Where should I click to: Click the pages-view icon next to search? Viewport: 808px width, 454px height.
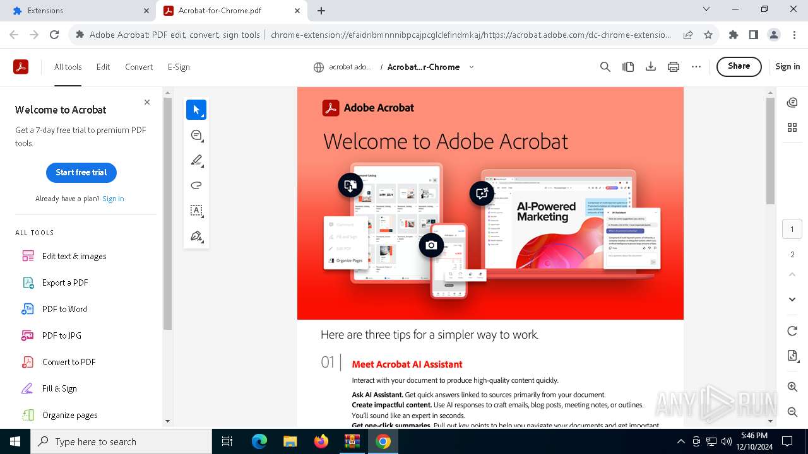tap(628, 67)
